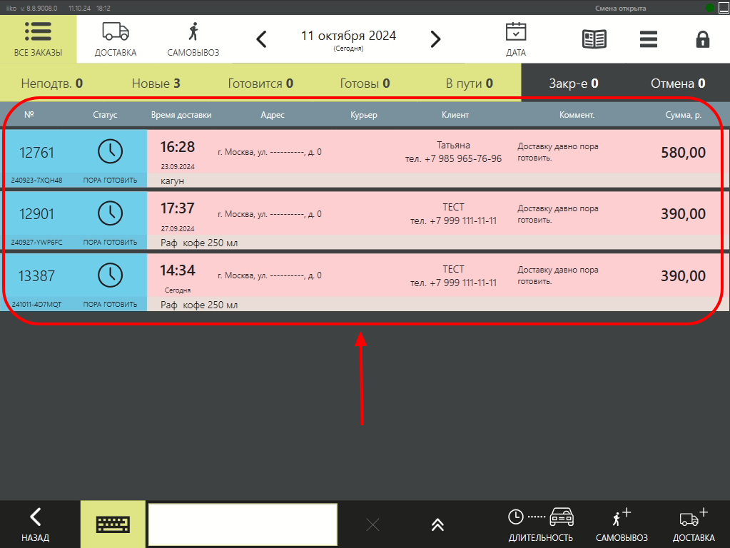Filter by Закр-е 0 status

tap(574, 83)
